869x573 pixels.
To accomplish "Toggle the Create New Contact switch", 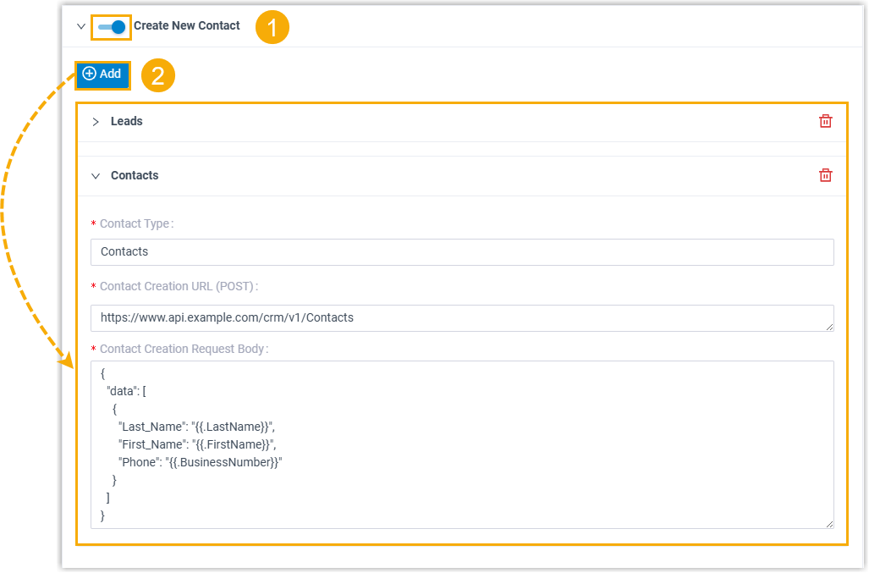I will pyautogui.click(x=112, y=27).
